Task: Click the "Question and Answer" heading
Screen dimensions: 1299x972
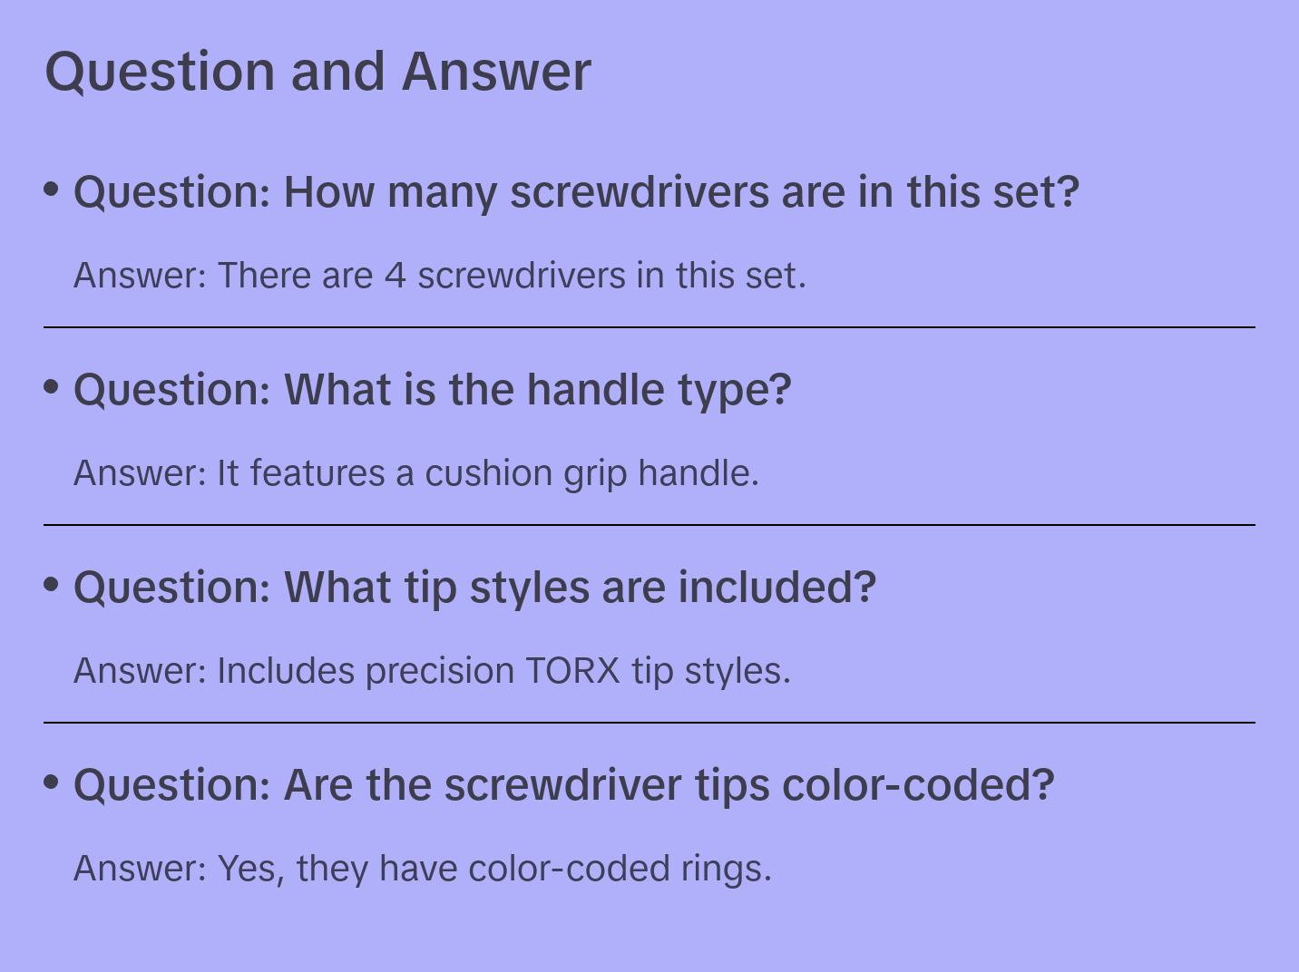Action: (x=317, y=71)
